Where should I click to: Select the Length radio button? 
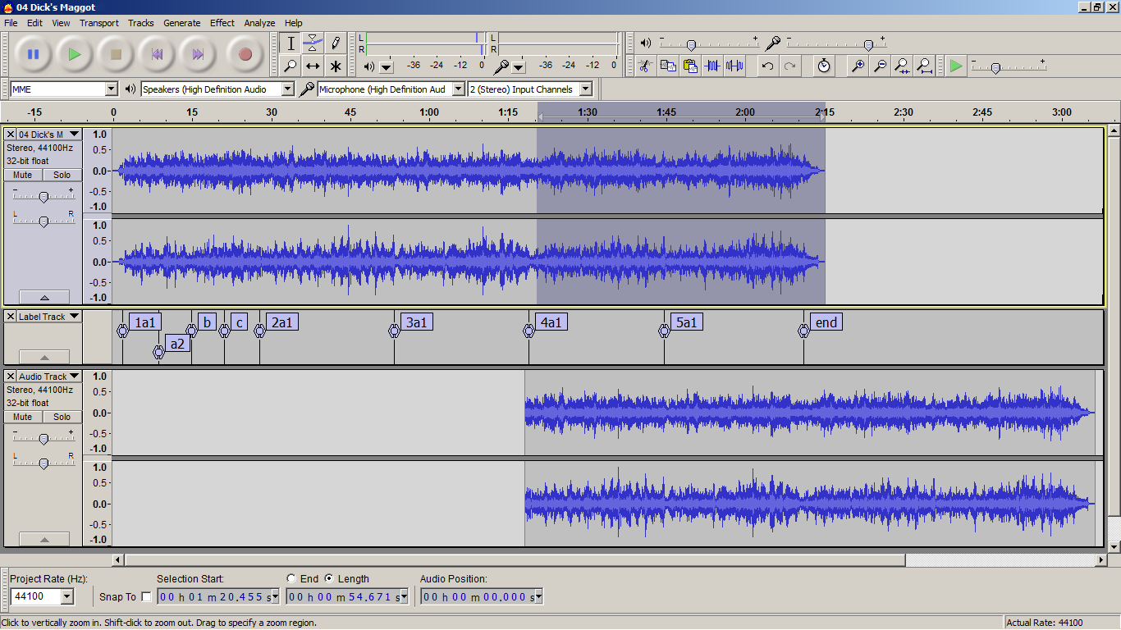[x=329, y=578]
